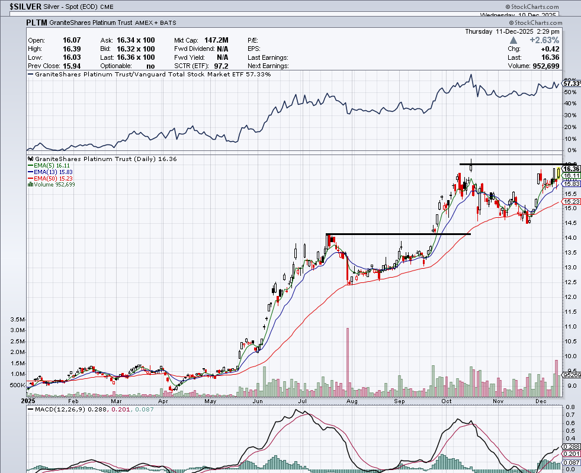The width and height of the screenshot is (581, 473).
Task: Click the 16.36 last price tag on the price axis
Action: click(572, 169)
